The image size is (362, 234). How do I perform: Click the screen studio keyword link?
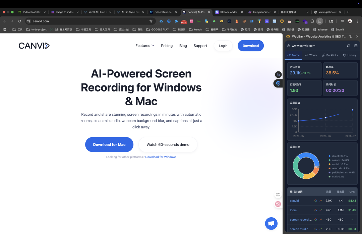tap(299, 229)
